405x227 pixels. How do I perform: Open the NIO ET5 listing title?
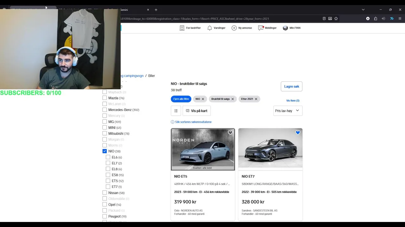click(181, 177)
